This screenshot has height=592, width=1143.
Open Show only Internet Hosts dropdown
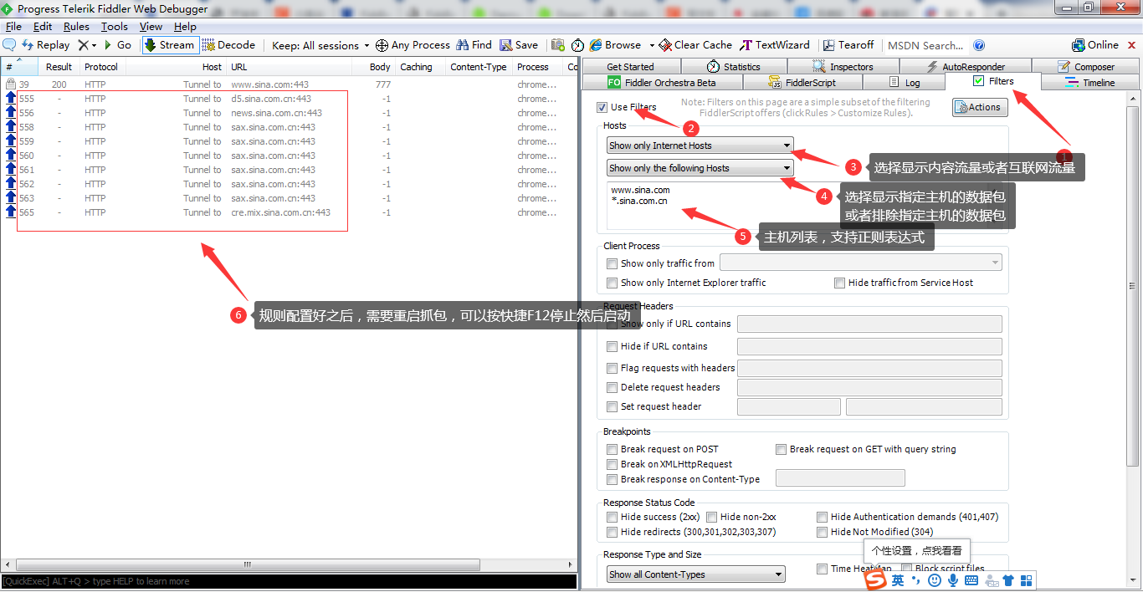(x=700, y=145)
